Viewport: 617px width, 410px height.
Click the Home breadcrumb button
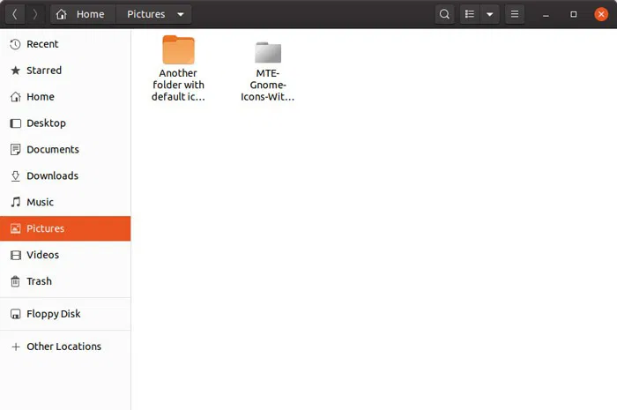83,14
